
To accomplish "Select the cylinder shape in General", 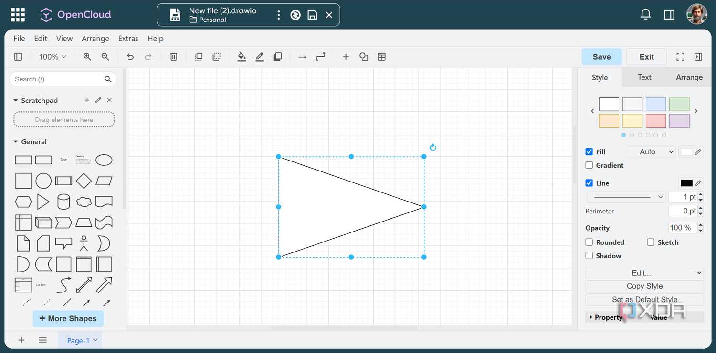I will [x=63, y=202].
